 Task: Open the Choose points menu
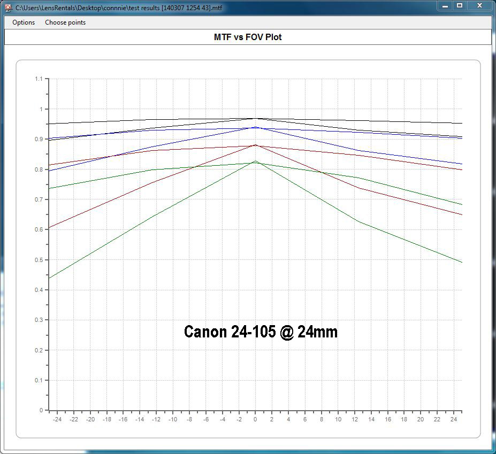(x=65, y=22)
